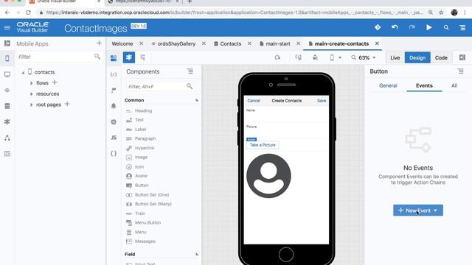This screenshot has width=472, height=265.
Task: Add a new flow with plus
Action: (x=55, y=82)
